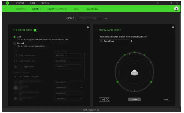Toggle THX Spatial Audio switch off
Viewport: 184px width, 113px height.
pos(36,30)
